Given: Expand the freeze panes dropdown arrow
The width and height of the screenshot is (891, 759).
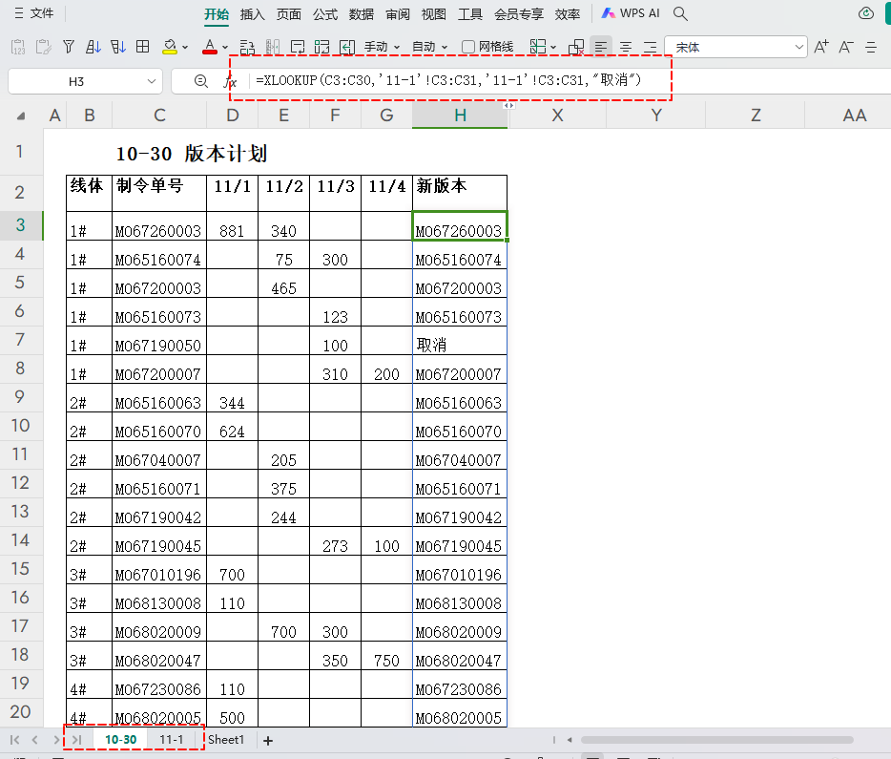Looking at the screenshot, I should tap(553, 47).
